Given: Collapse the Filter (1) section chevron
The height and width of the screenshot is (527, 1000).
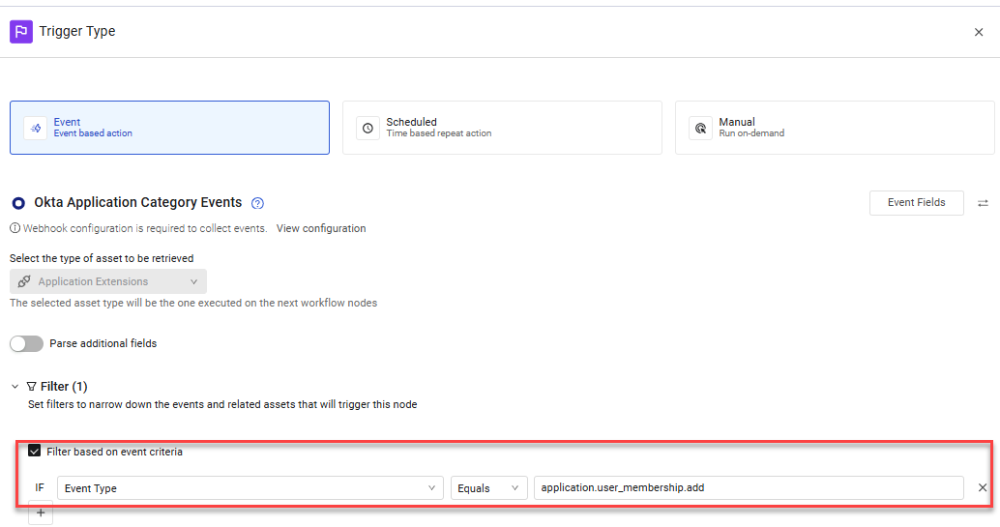Looking at the screenshot, I should point(15,387).
